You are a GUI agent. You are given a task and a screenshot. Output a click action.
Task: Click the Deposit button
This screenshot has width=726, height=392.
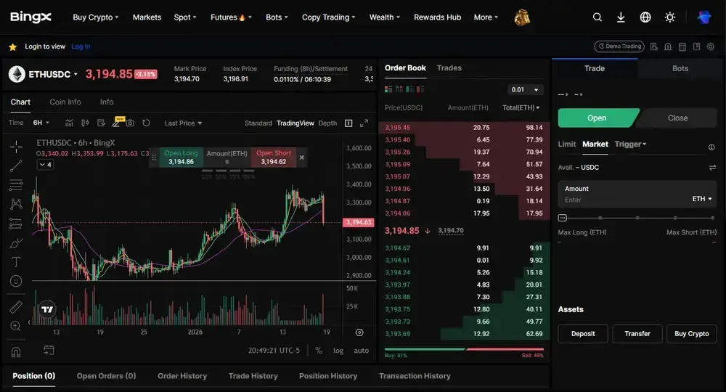[x=583, y=334]
